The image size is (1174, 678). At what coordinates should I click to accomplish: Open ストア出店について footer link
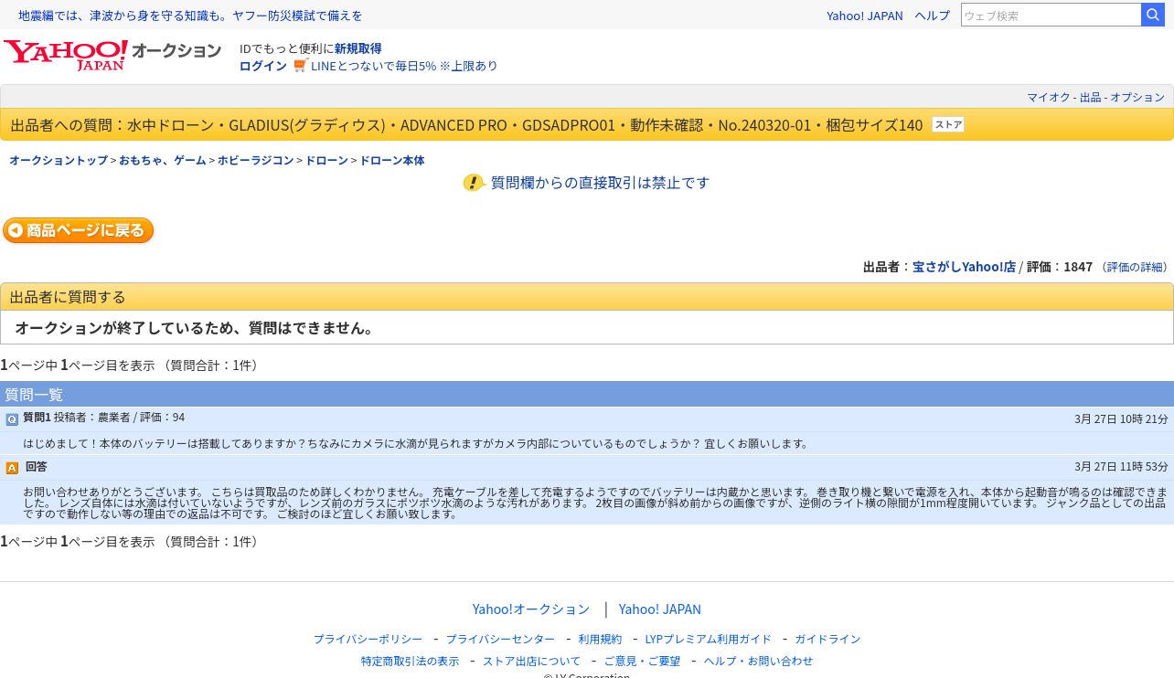(x=531, y=661)
